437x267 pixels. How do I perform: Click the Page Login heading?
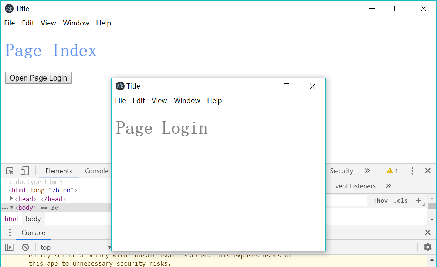(x=162, y=128)
